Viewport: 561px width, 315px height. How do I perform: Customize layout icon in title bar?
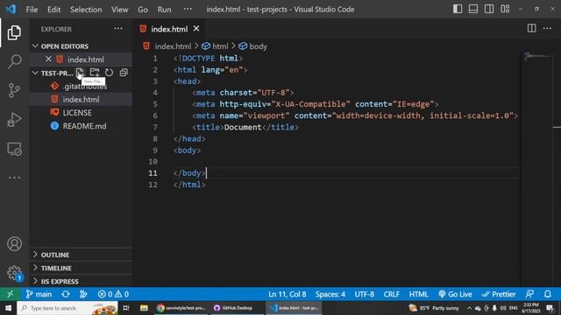pos(505,9)
